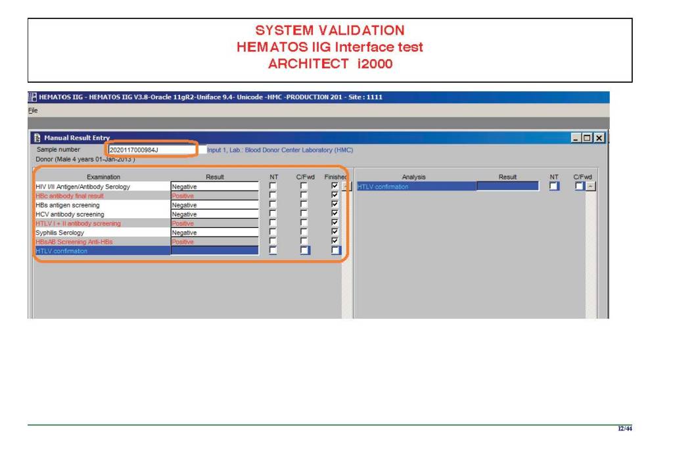Check NT box in the Analysis panel

[554, 187]
